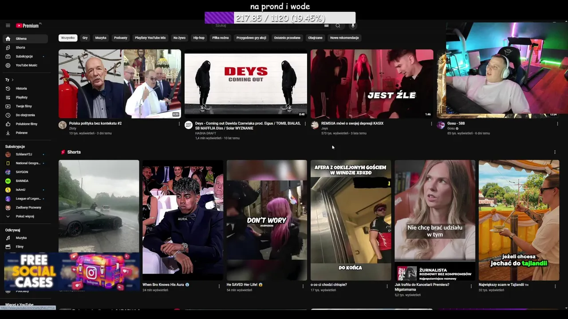Open options menu for Deys Coming out video
The height and width of the screenshot is (319, 568).
(305, 124)
